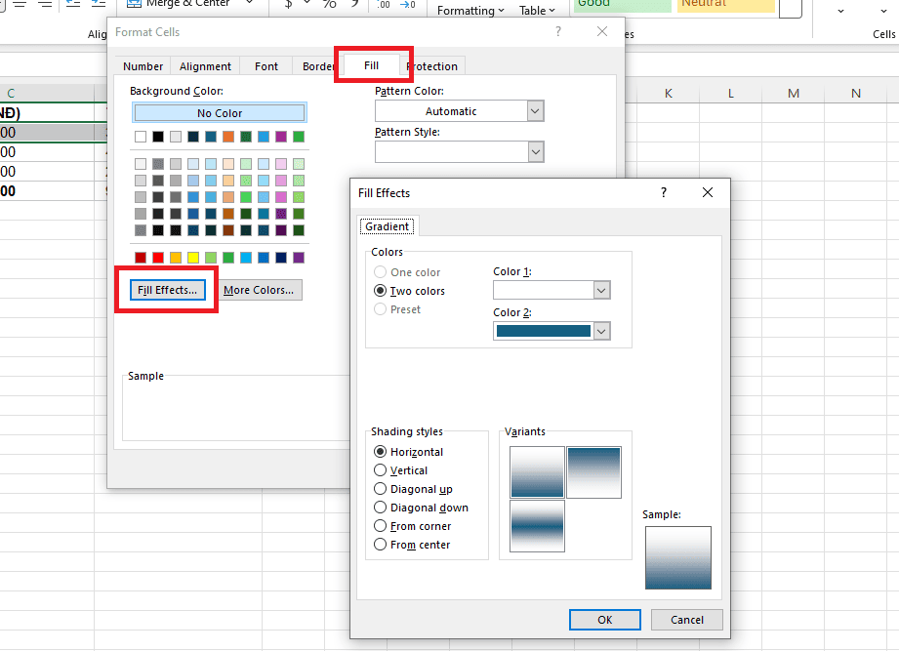Image resolution: width=899 pixels, height=651 pixels.
Task: Pick the purple standard color in bottom row
Action: [x=299, y=258]
